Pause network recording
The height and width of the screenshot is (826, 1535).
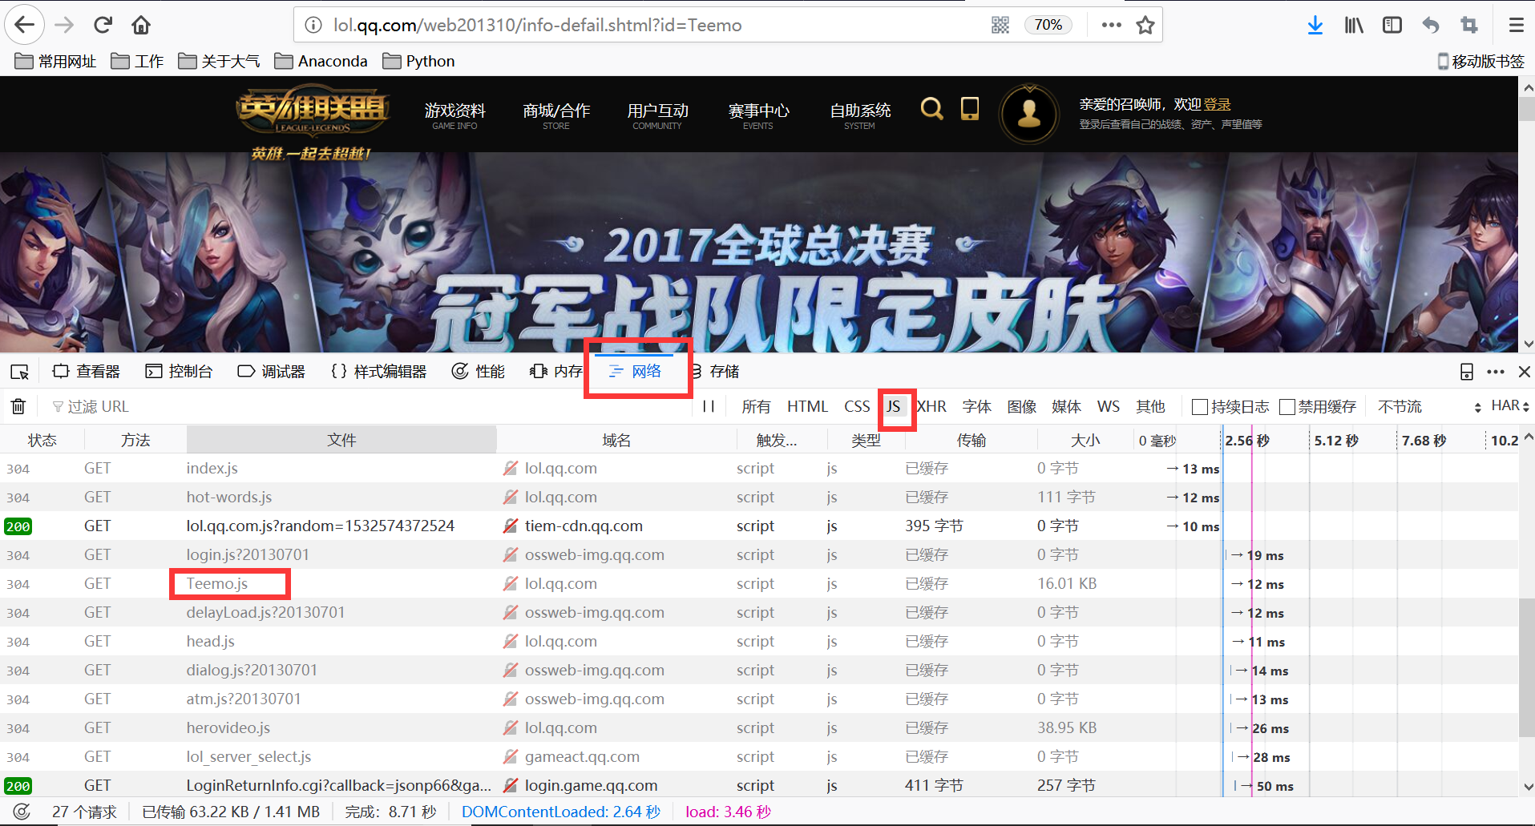pyautogui.click(x=709, y=406)
